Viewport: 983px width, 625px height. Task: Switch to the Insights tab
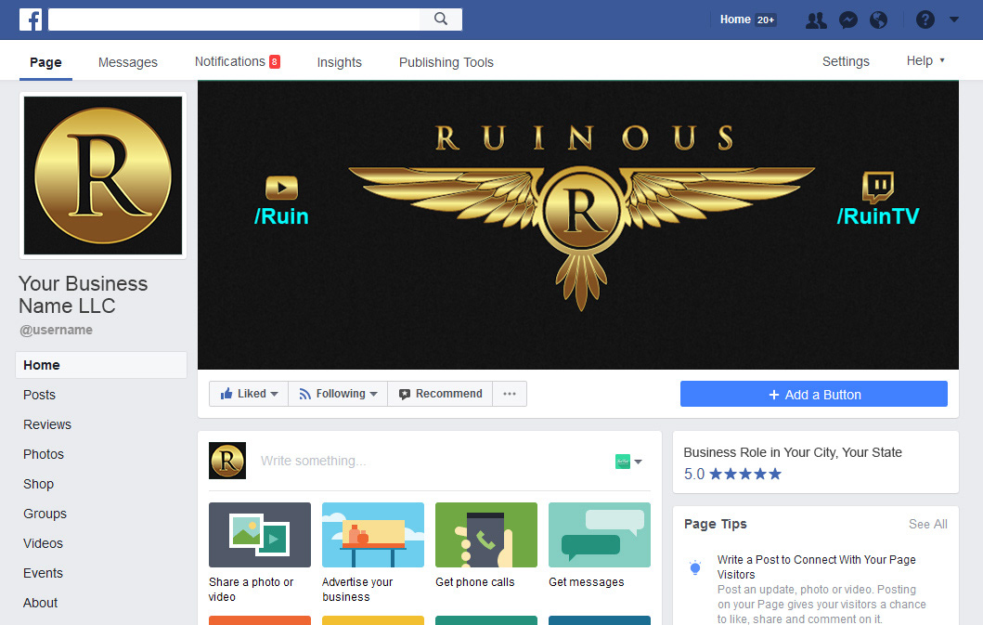click(x=339, y=62)
